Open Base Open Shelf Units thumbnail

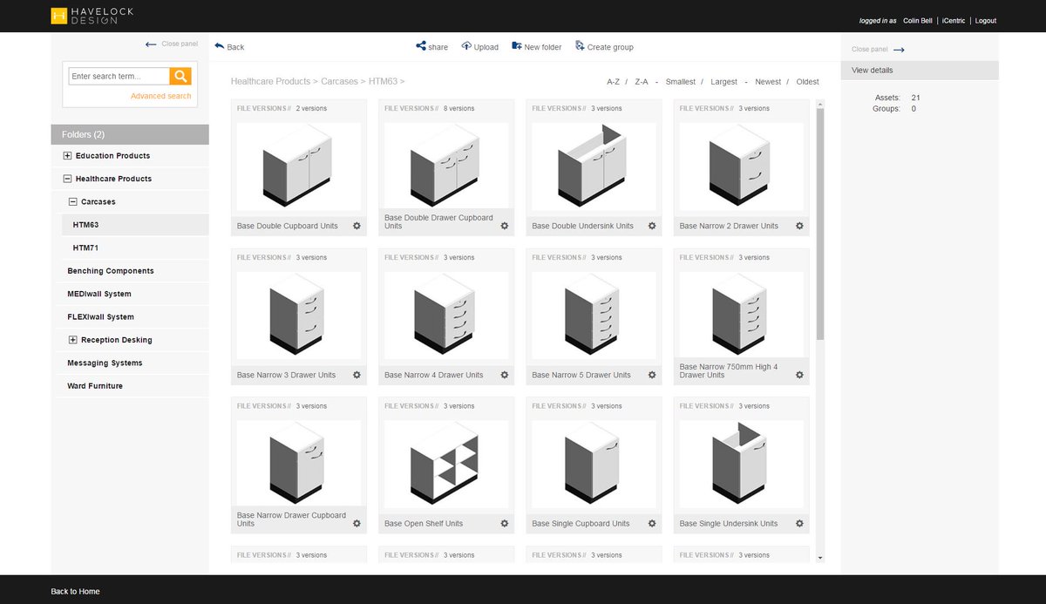pyautogui.click(x=446, y=464)
